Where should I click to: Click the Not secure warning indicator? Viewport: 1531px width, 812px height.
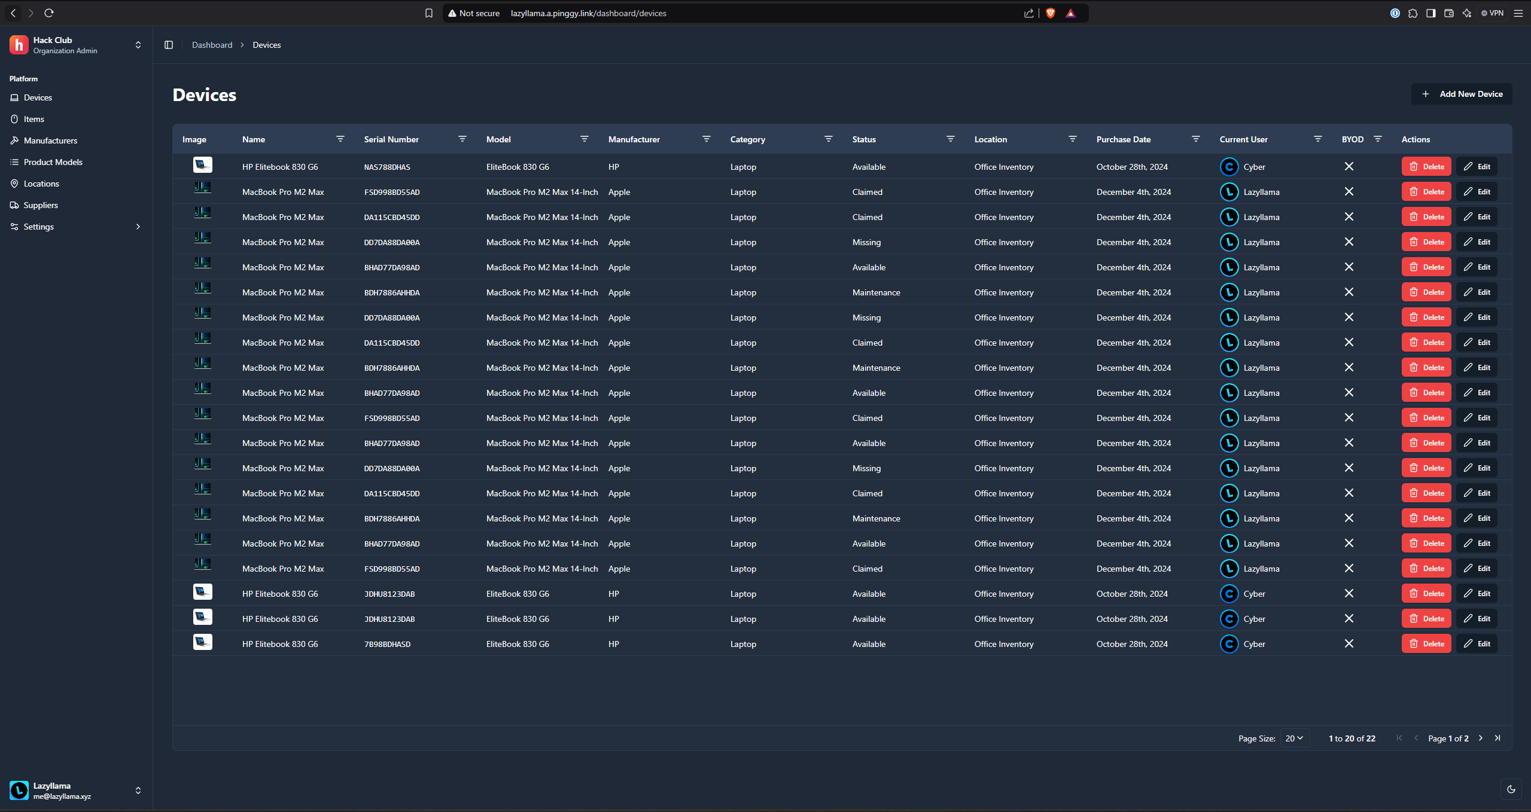(x=474, y=13)
